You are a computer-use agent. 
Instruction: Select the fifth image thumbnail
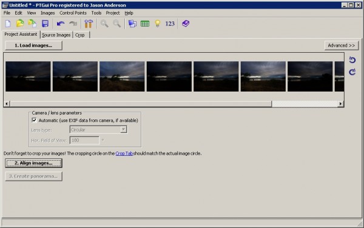click(216, 76)
